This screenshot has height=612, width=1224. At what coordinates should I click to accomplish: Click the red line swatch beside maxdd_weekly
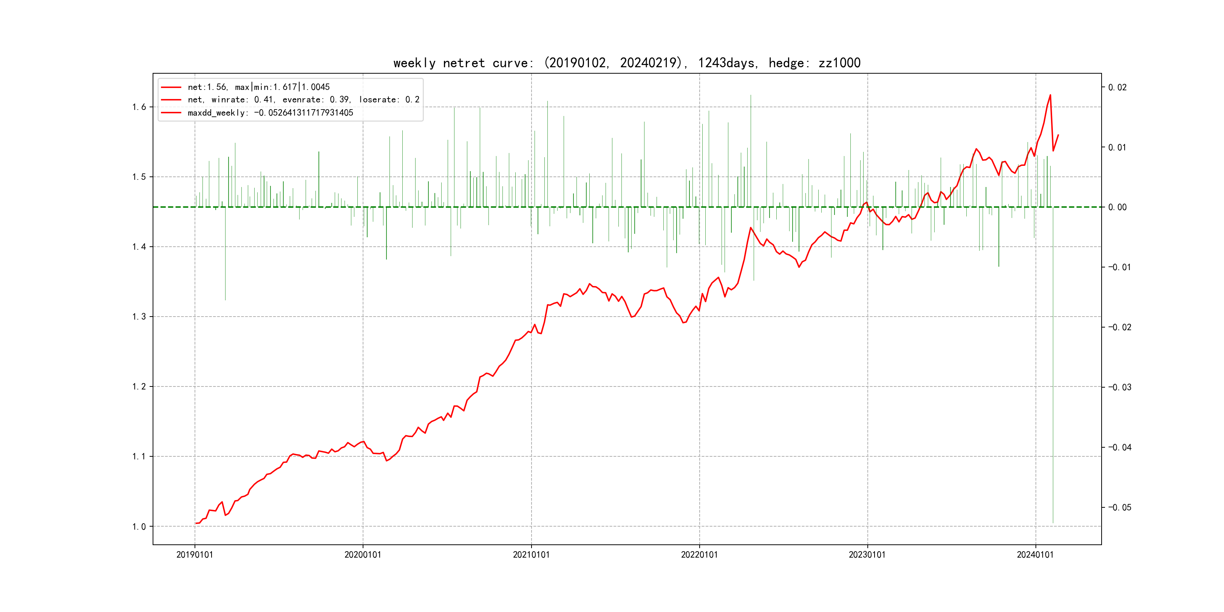coord(171,113)
